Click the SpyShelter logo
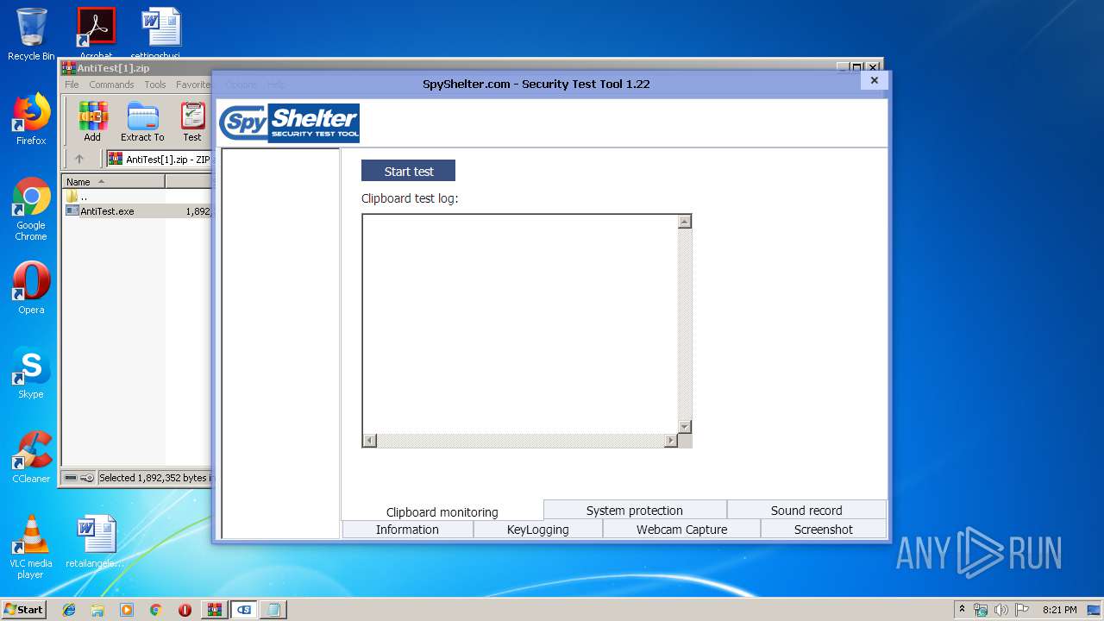Viewport: 1104px width, 621px height. tap(289, 122)
